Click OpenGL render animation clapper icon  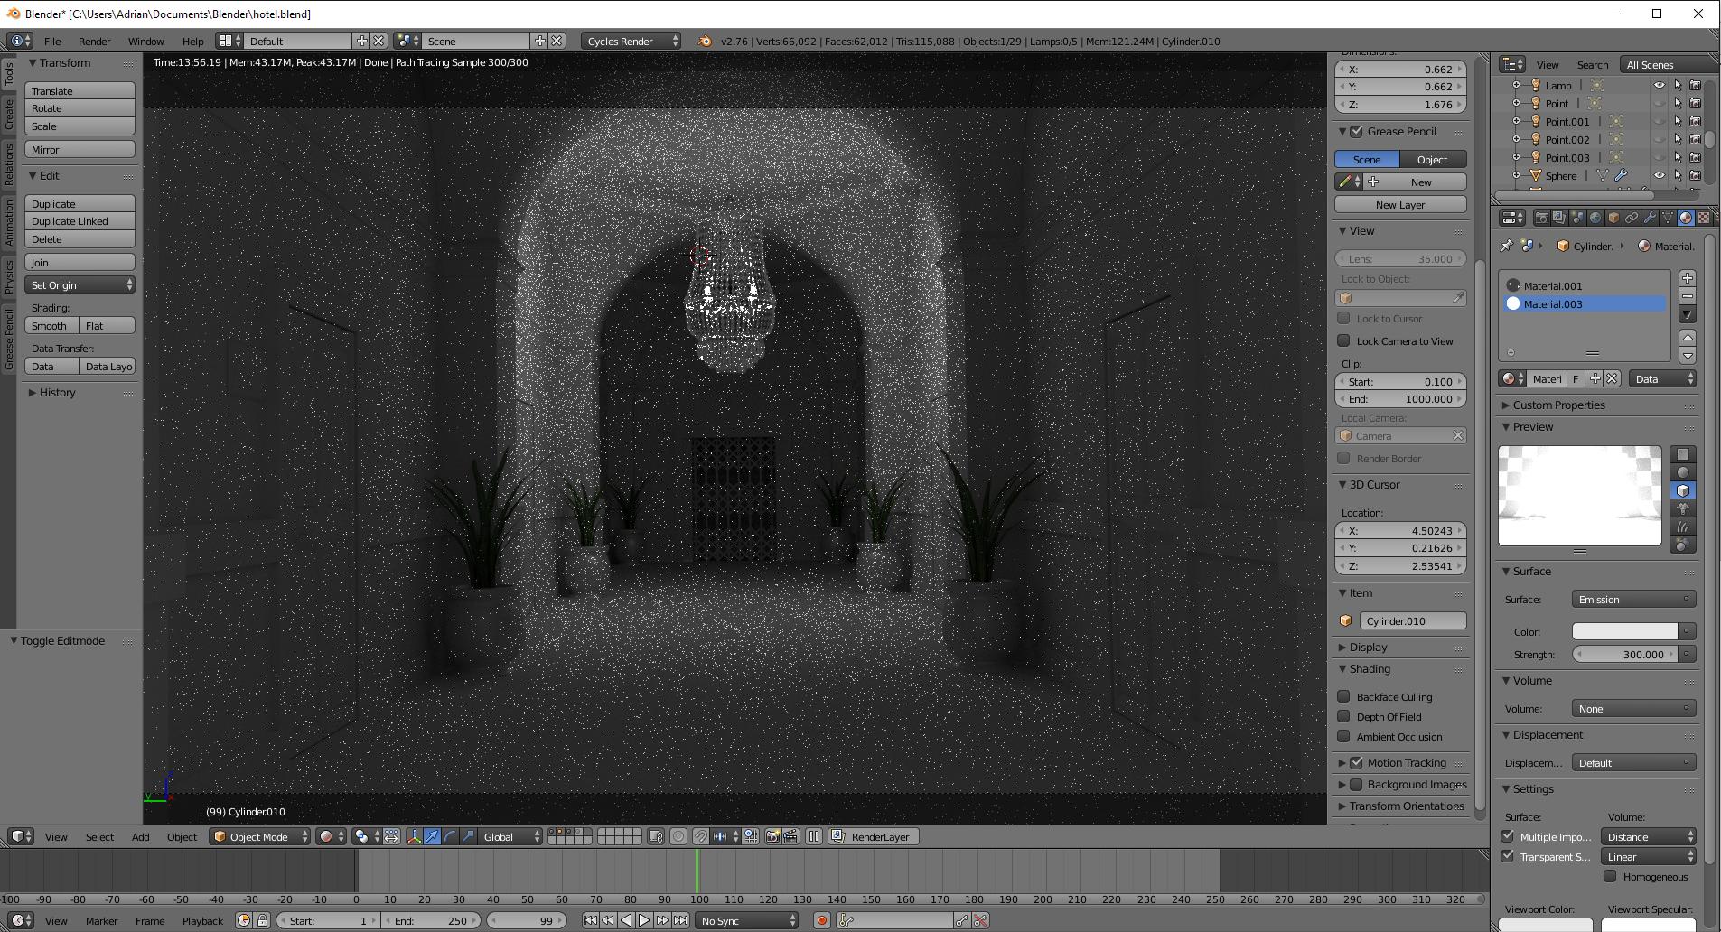click(x=790, y=836)
